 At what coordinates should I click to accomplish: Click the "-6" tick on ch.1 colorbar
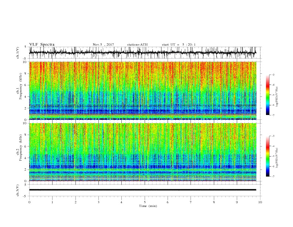click(273, 105)
